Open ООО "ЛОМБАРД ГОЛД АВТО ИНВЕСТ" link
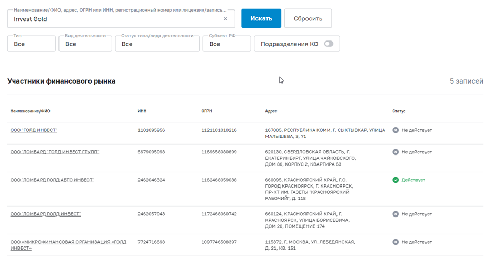495x268 pixels. click(52, 180)
